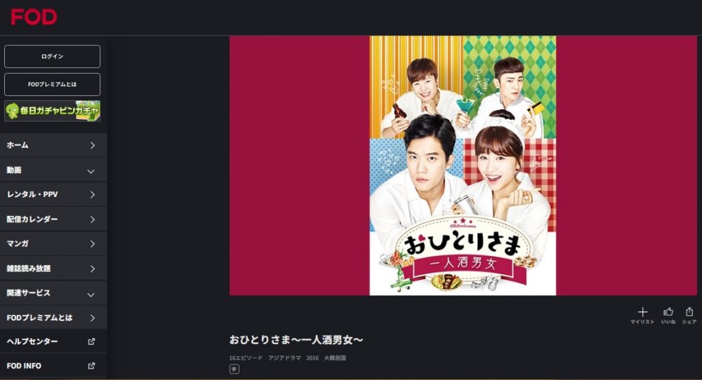Expand the 動画 menu chevron

(x=91, y=171)
